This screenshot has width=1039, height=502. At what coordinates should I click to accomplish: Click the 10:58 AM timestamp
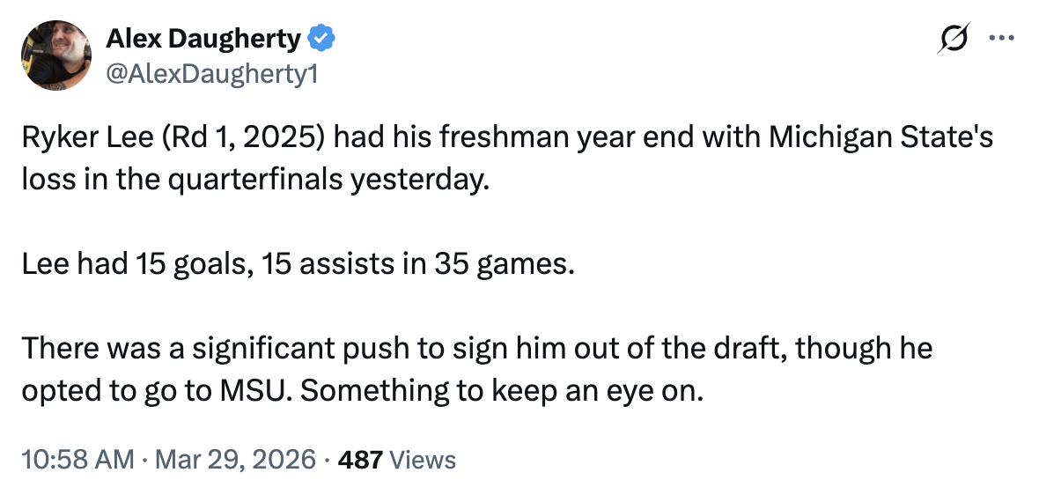click(78, 459)
